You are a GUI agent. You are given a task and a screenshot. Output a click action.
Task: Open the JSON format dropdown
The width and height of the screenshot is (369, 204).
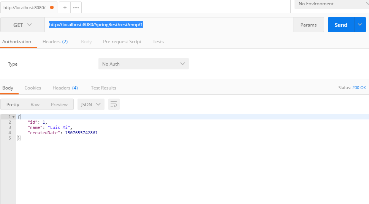91,105
